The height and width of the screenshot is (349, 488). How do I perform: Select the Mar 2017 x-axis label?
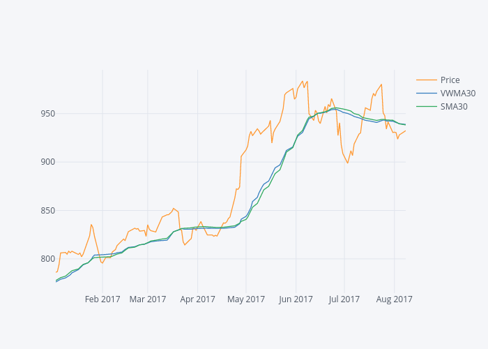(x=148, y=299)
